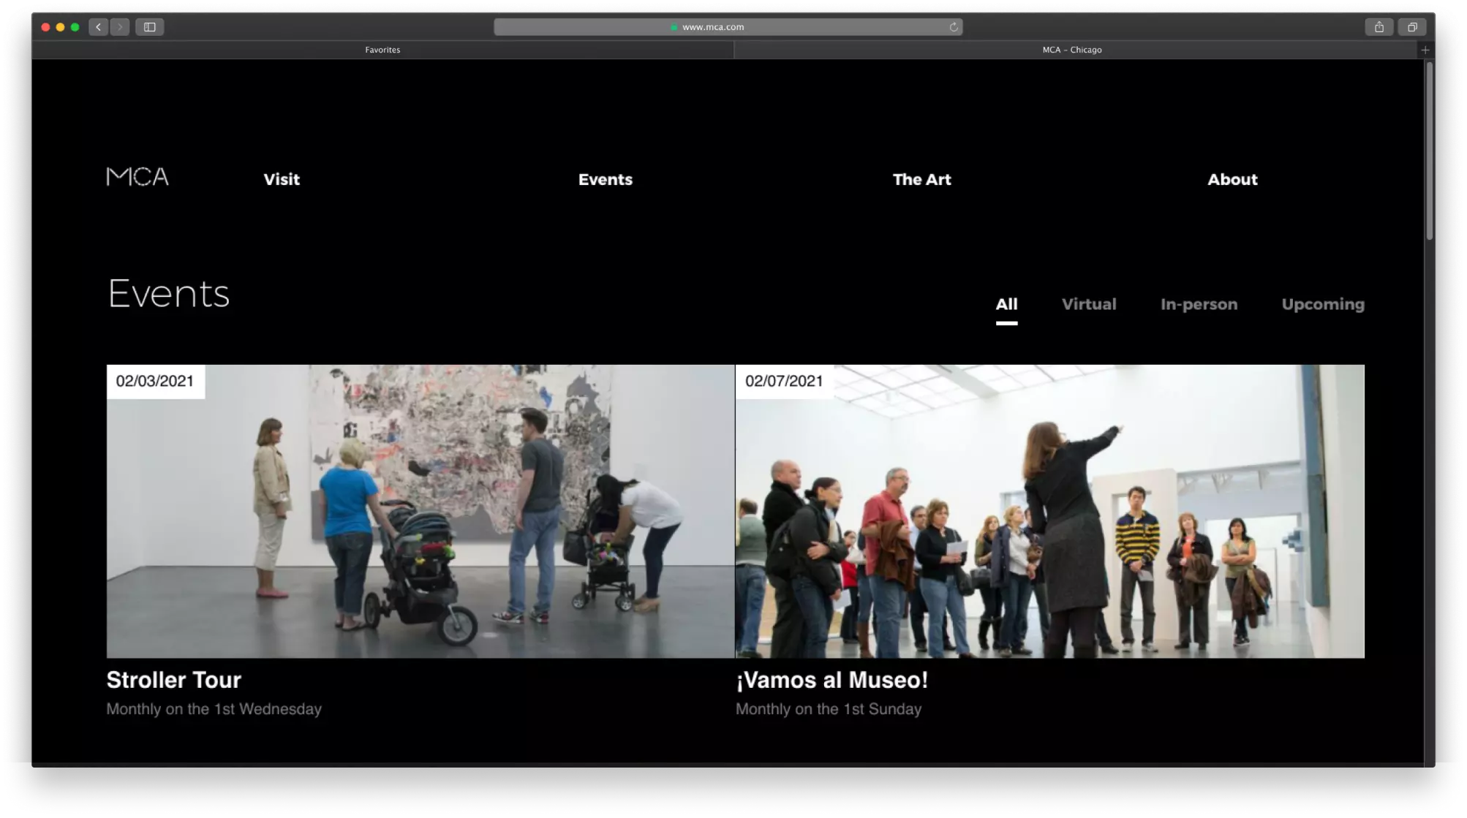This screenshot has width=1467, height=818.
Task: Click the Safari back arrow button
Action: click(x=98, y=27)
